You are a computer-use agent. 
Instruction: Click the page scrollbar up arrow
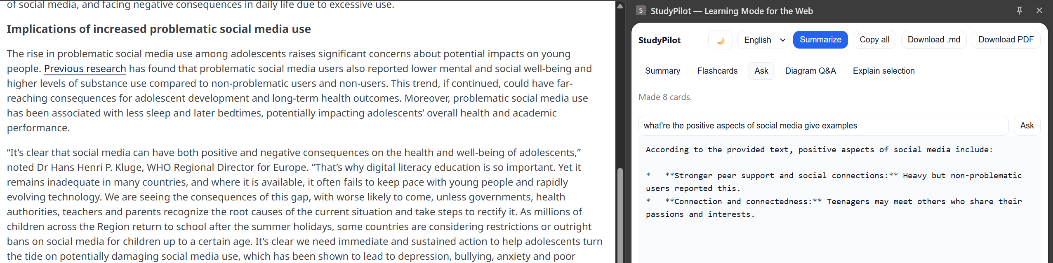[x=620, y=6]
